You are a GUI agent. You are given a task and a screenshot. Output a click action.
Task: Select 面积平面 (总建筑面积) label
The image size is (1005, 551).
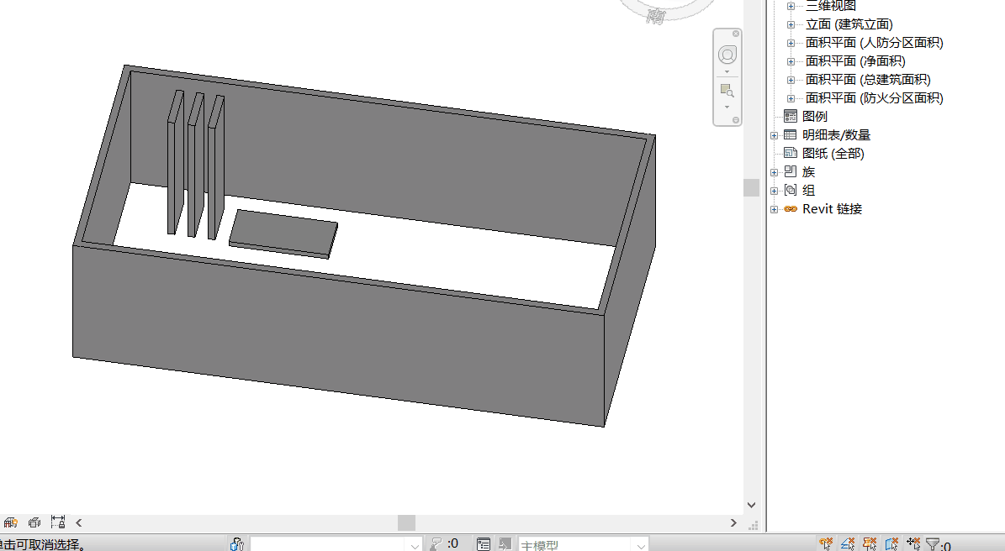coord(868,80)
